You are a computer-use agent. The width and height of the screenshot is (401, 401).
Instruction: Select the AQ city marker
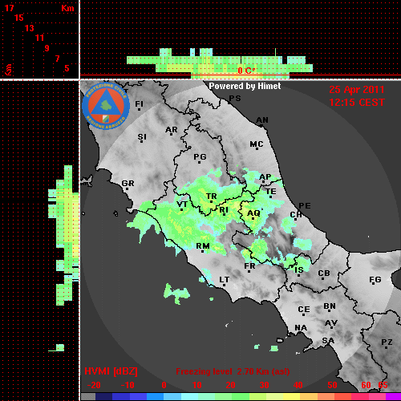click(x=253, y=219)
